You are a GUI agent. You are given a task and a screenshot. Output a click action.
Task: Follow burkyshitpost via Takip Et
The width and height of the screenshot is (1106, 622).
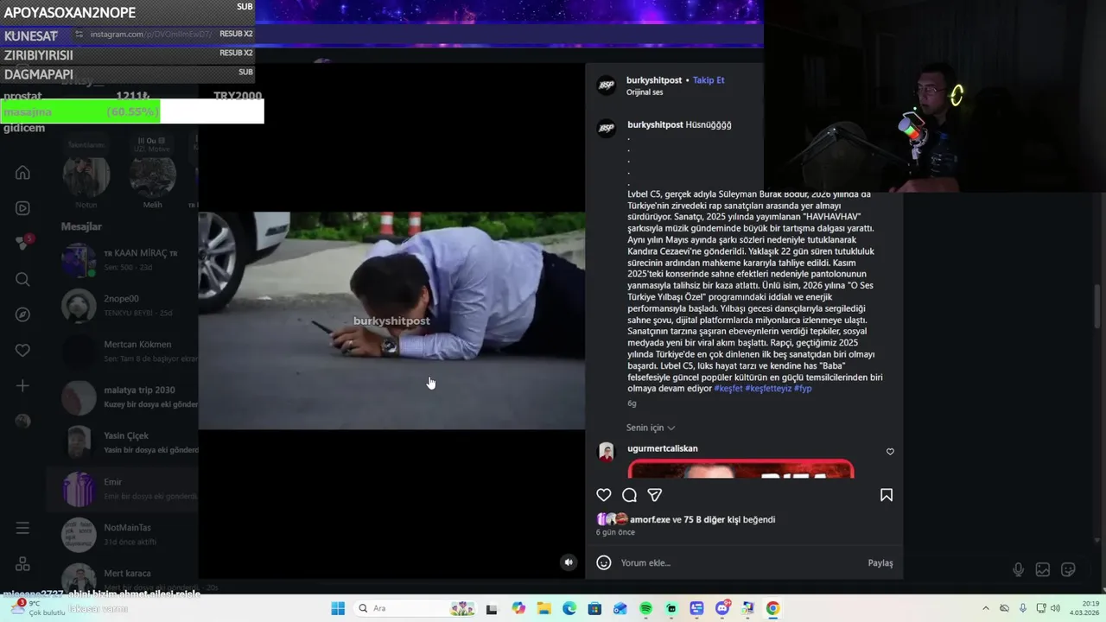[x=709, y=80]
